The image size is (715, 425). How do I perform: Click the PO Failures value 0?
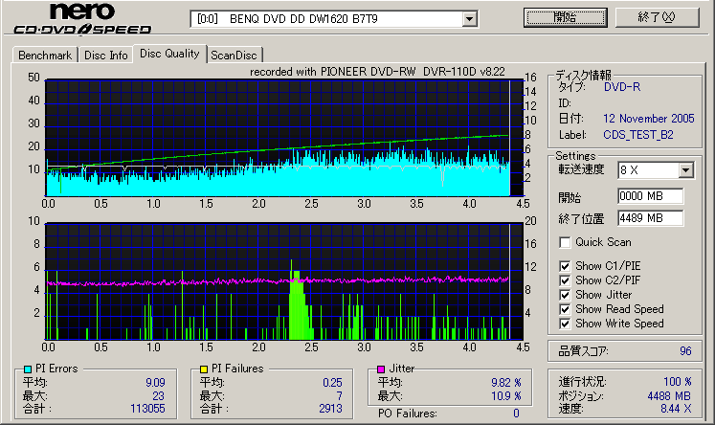(516, 414)
